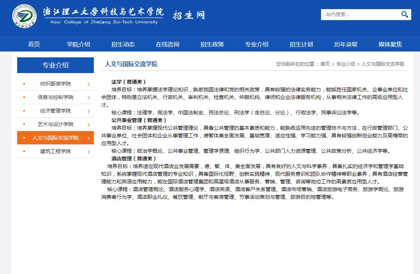Click the orange bullet beside 纺织服装学院

pyautogui.click(x=24, y=84)
